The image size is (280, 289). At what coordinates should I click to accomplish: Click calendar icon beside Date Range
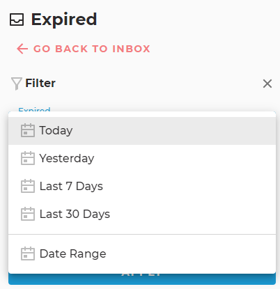28,253
